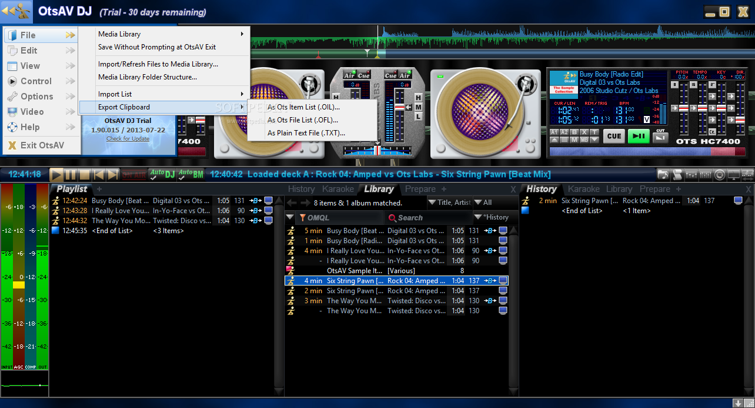Click right deck blue track progress bar
Viewport: 755px width, 408px height.
(x=647, y=151)
